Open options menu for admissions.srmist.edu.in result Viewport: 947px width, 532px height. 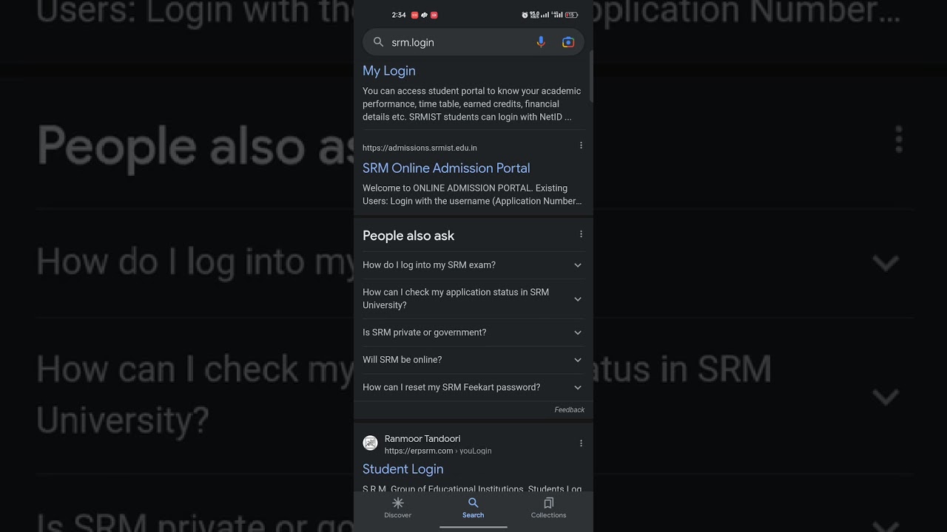(x=581, y=146)
